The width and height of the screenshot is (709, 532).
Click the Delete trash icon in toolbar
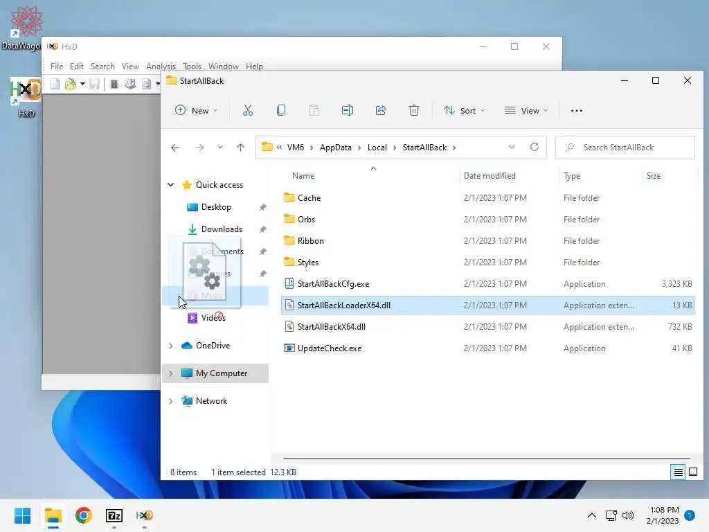point(414,110)
